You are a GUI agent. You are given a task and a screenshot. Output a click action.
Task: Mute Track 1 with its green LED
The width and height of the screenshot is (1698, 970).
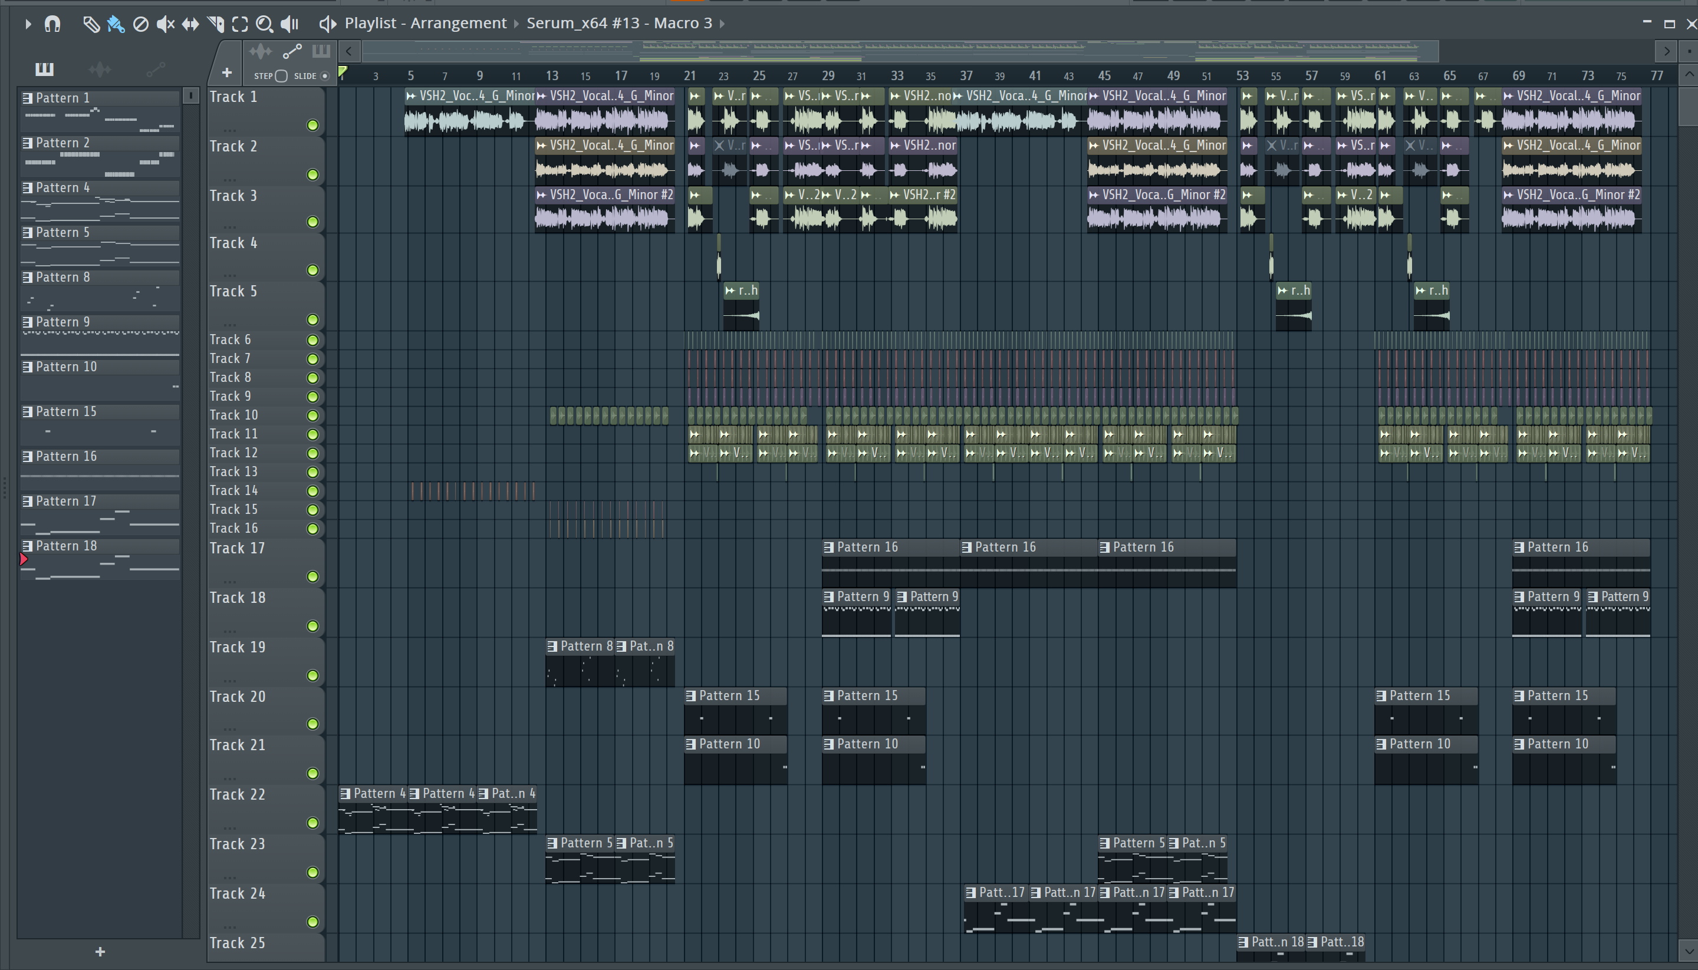tap(312, 126)
